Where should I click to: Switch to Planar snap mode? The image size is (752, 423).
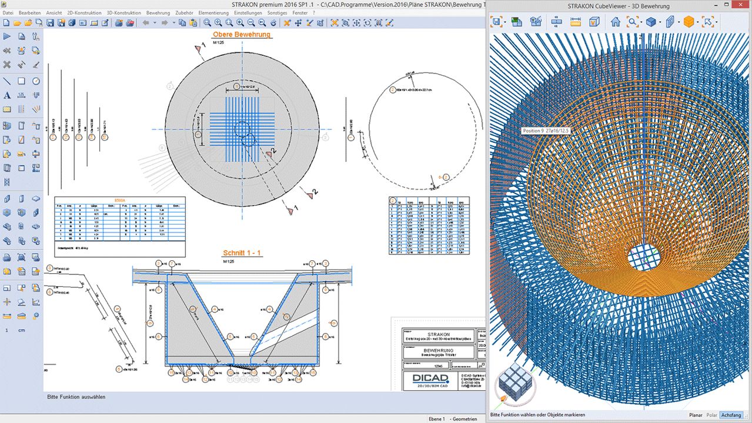(x=696, y=415)
